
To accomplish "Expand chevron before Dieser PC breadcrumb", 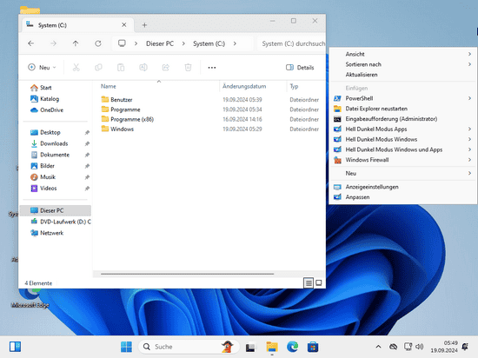I will (x=136, y=43).
